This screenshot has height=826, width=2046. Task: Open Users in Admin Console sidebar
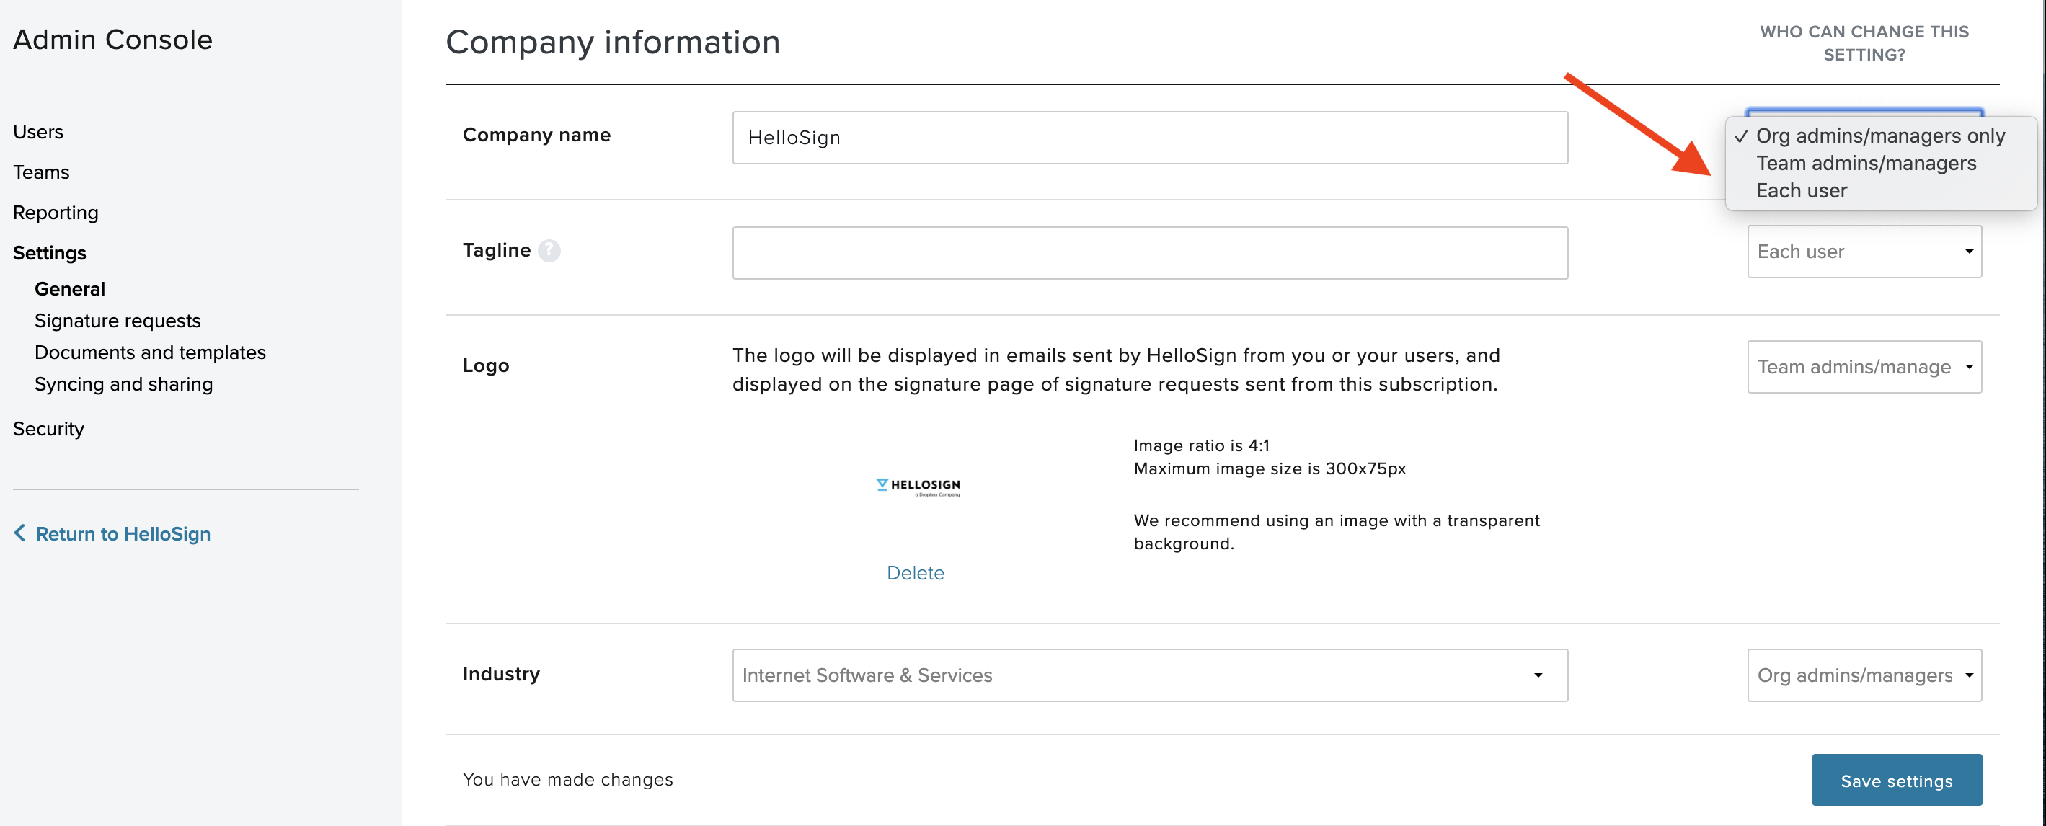38,132
